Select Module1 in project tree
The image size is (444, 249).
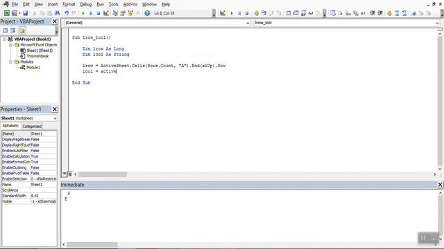tap(33, 68)
